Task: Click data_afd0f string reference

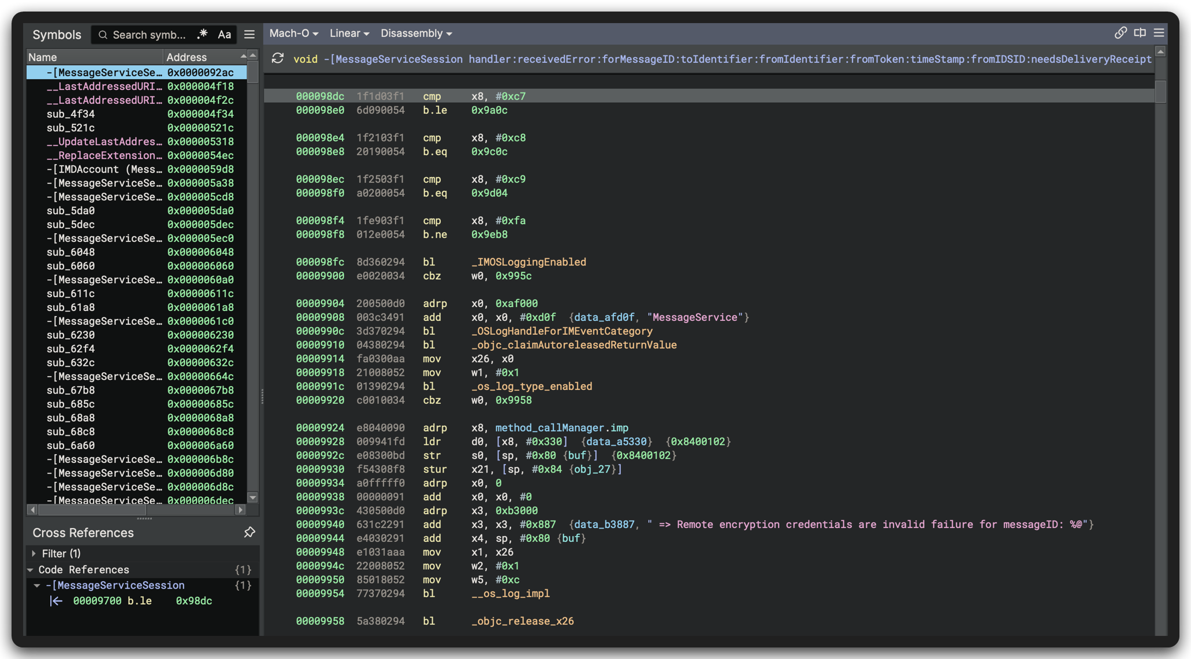Action: (x=604, y=317)
